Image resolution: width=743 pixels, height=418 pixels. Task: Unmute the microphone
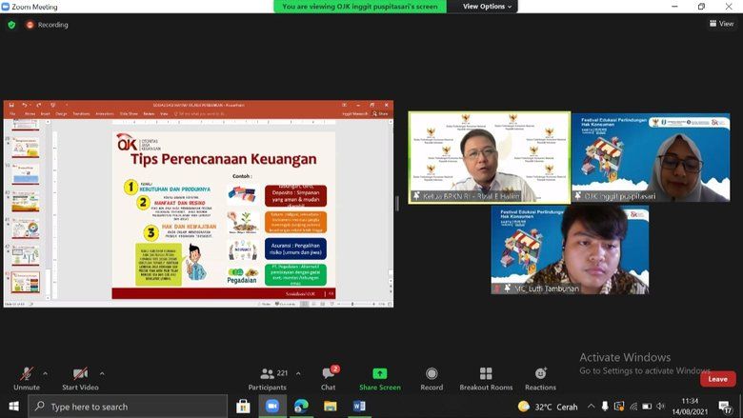pyautogui.click(x=27, y=377)
